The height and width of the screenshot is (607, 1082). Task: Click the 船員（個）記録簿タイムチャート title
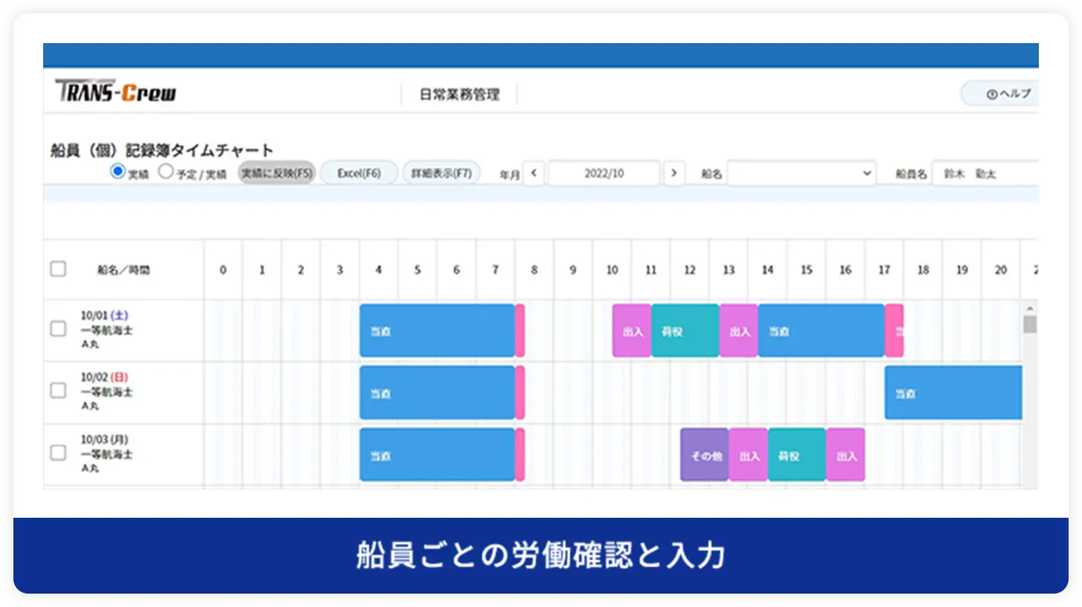click(x=162, y=151)
